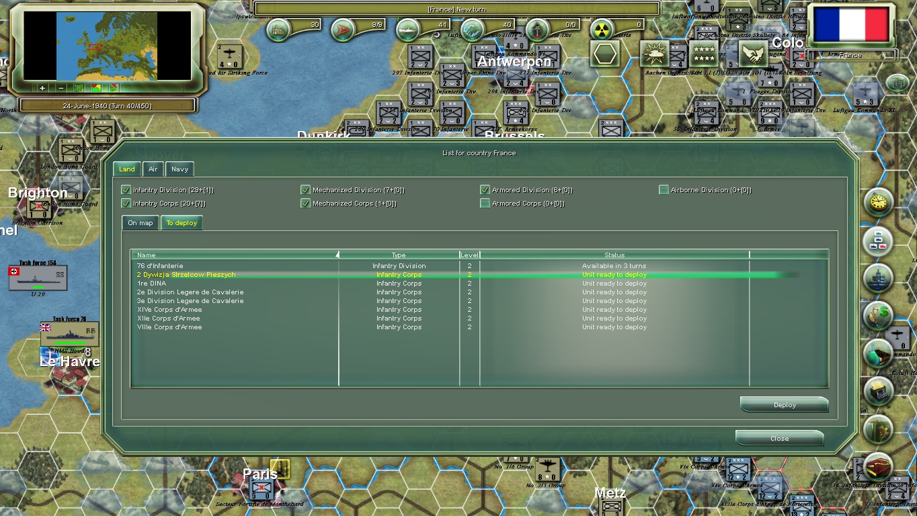This screenshot has width=917, height=516.
Task: Open the production factory icon in sidebar
Action: click(x=878, y=277)
